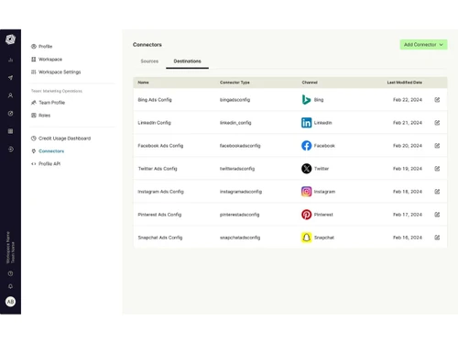The height and width of the screenshot is (344, 458).
Task: Click the 'Connectors' page heading
Action: pos(147,45)
